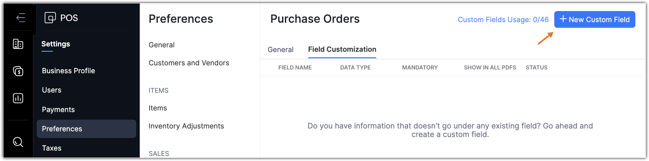
Task: Open the Custom Fields Usage link
Action: 503,20
